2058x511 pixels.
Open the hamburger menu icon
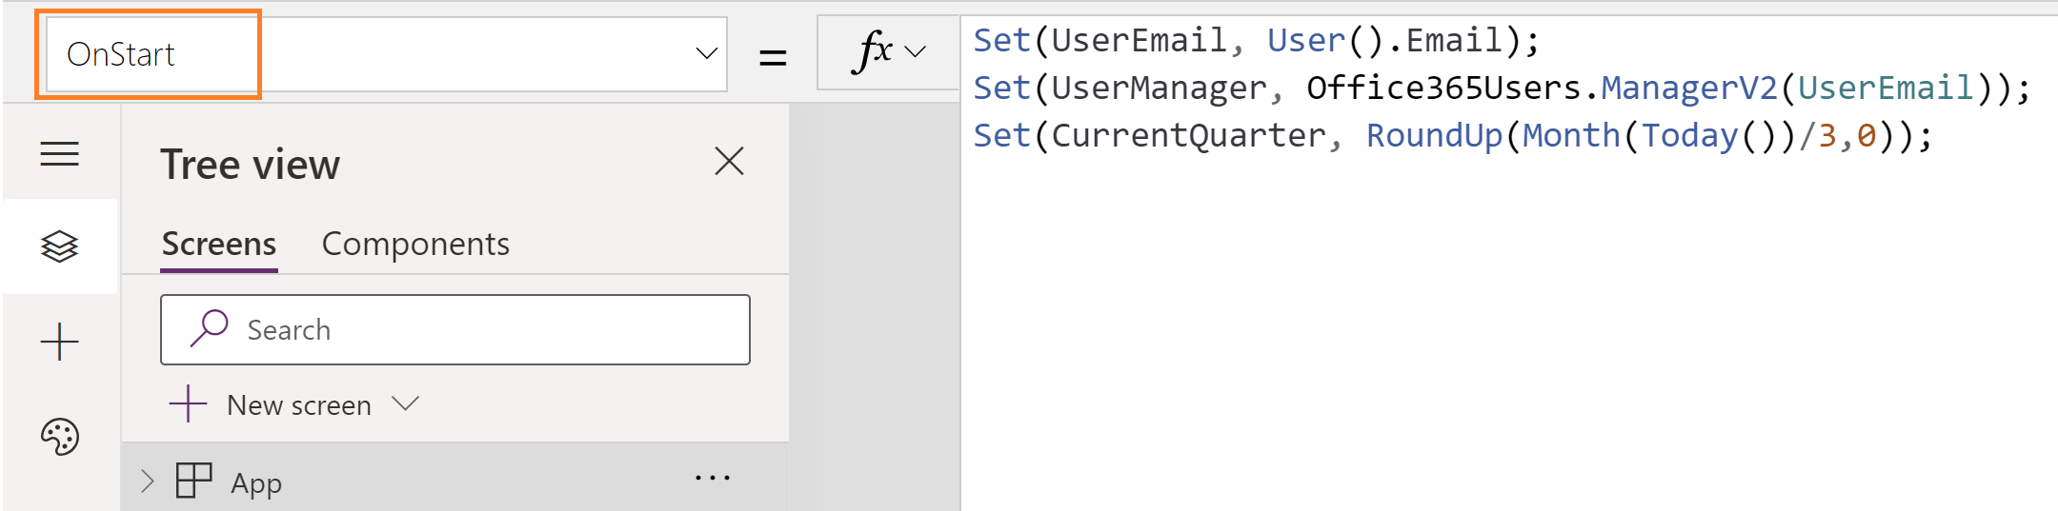[59, 153]
